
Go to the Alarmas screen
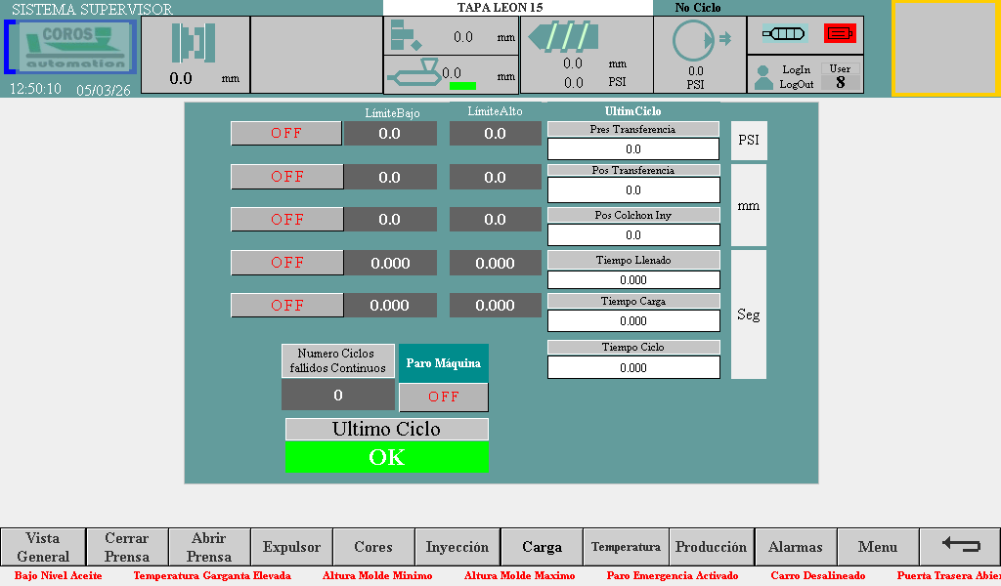795,547
